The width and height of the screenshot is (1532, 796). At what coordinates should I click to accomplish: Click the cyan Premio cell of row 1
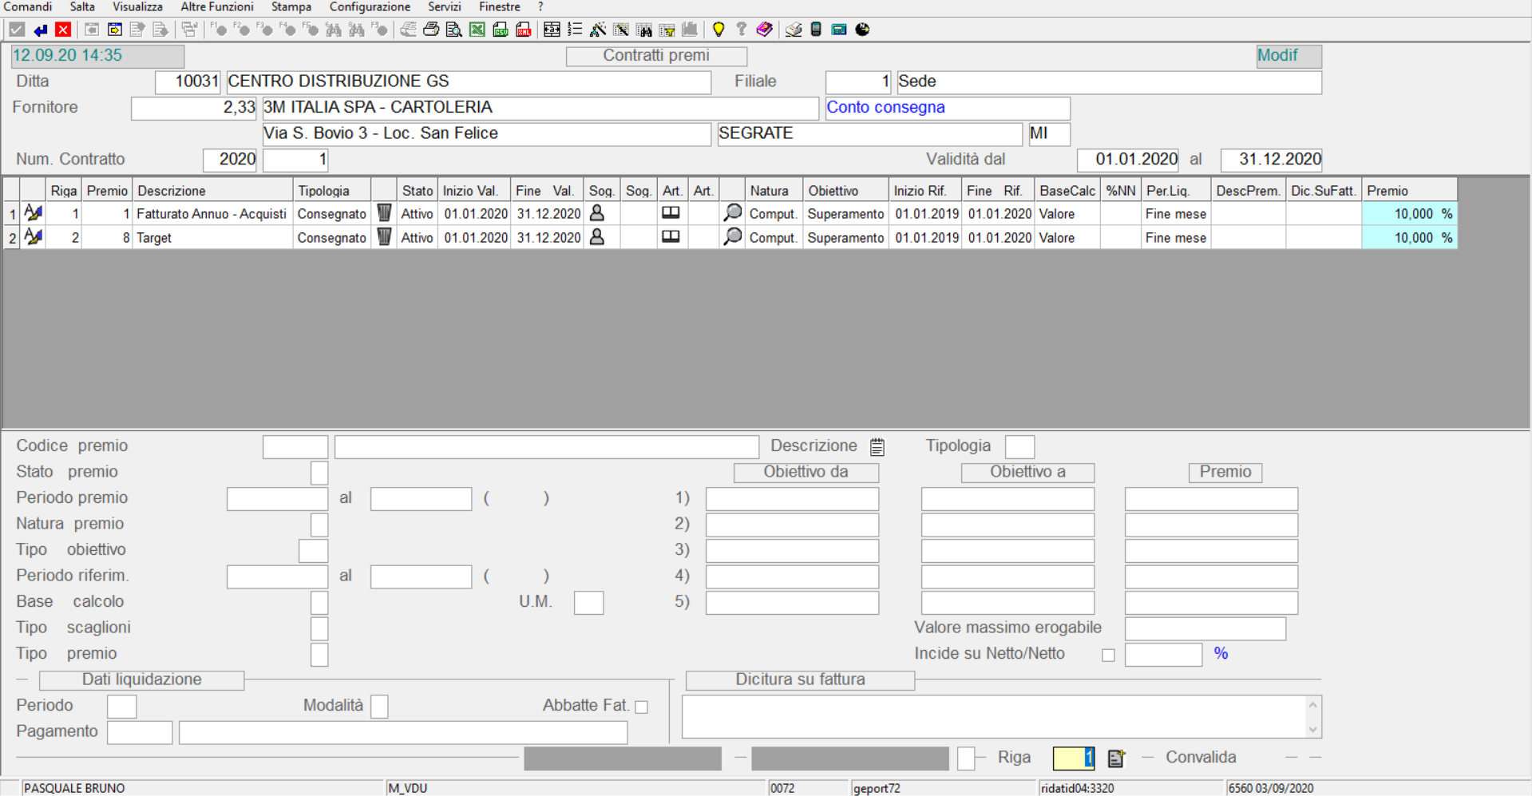1408,213
